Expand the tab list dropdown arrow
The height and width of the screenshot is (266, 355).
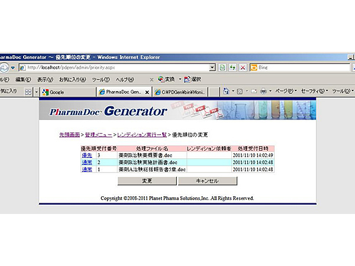[x=37, y=92]
